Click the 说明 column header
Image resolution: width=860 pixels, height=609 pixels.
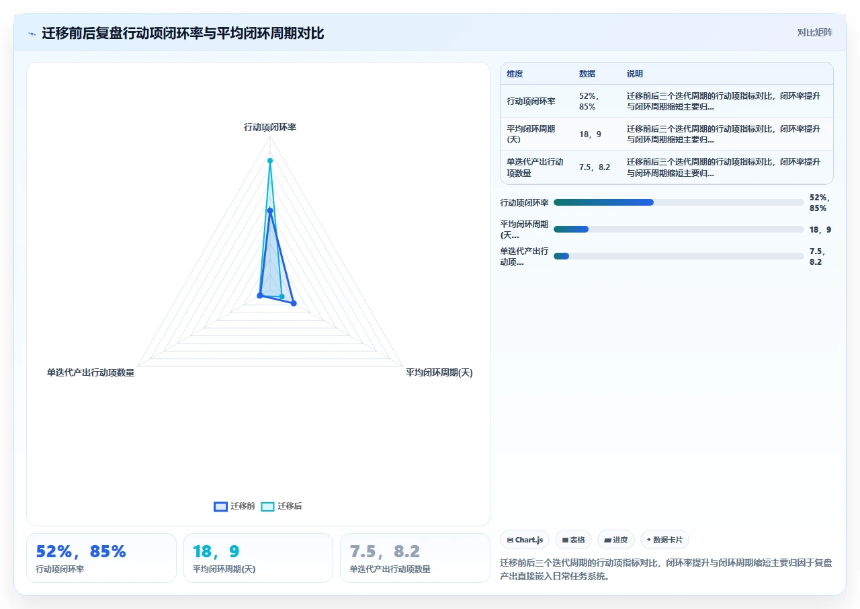click(635, 74)
